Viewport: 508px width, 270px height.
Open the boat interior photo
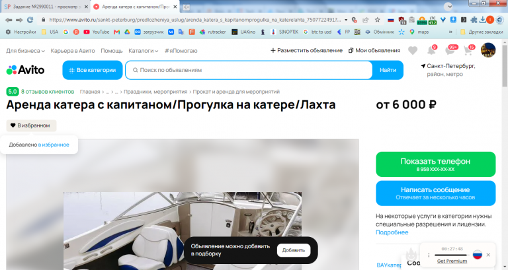click(183, 231)
